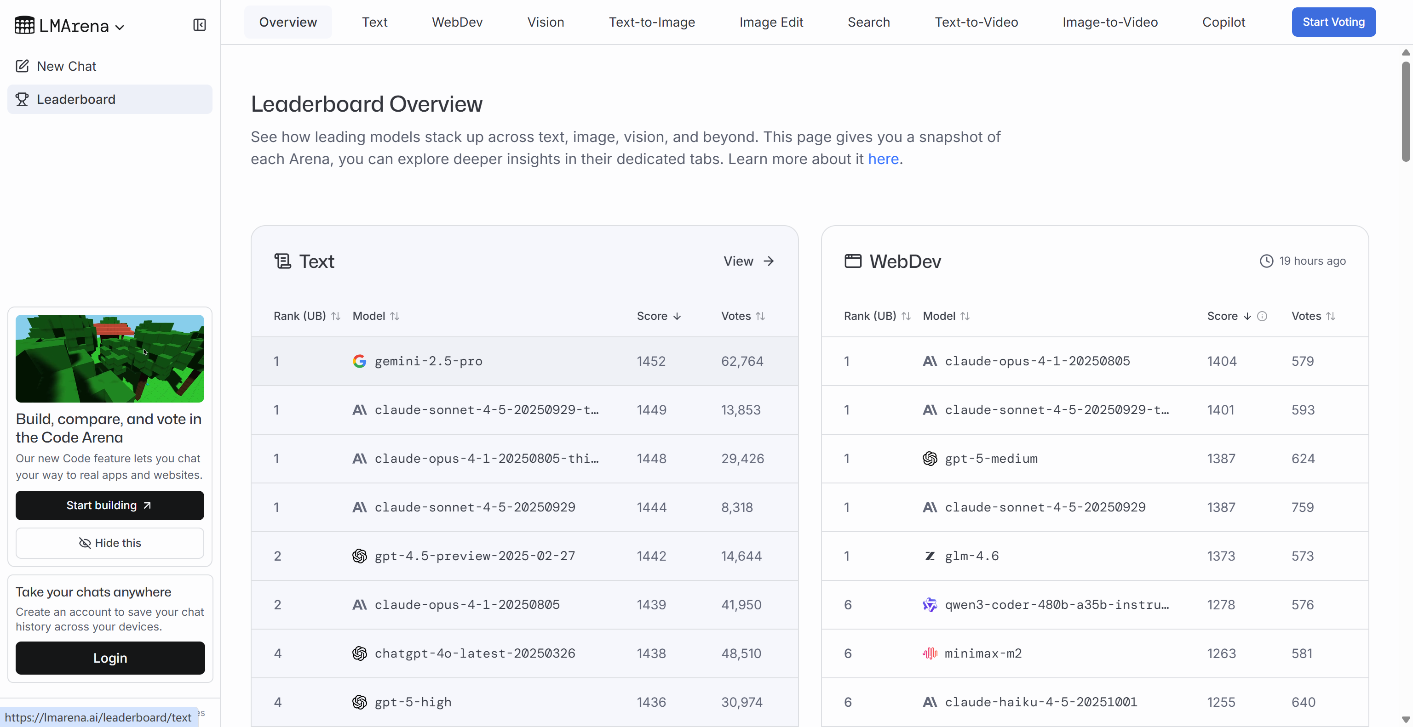
Task: Toggle WebDev table Model sorting
Action: tap(965, 316)
